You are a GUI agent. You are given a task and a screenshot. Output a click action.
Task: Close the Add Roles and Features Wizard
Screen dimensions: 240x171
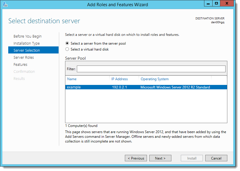[x=227, y=3]
